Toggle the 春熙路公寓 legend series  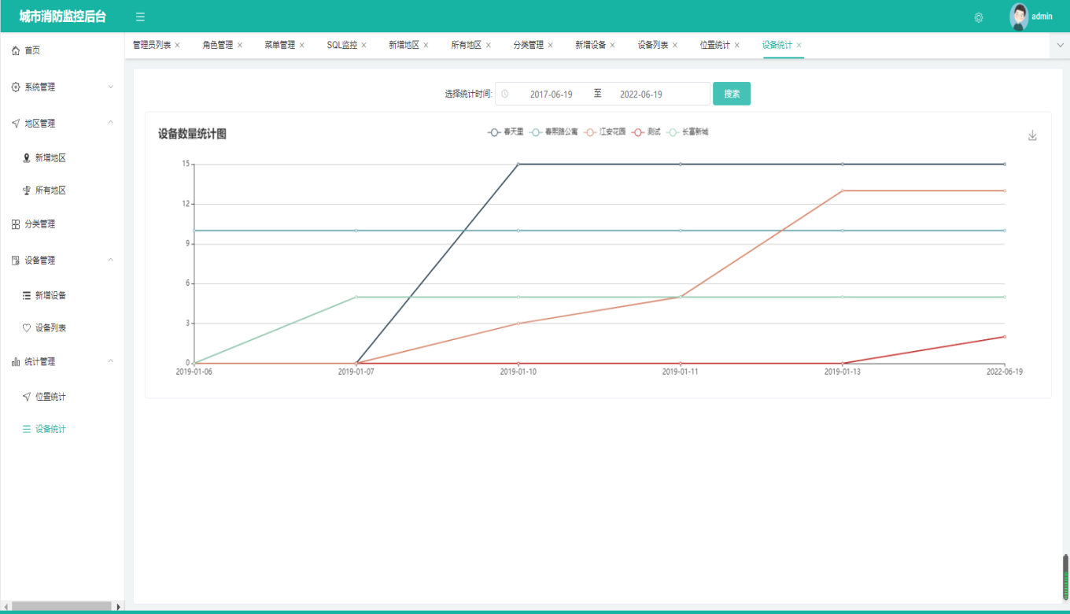553,132
